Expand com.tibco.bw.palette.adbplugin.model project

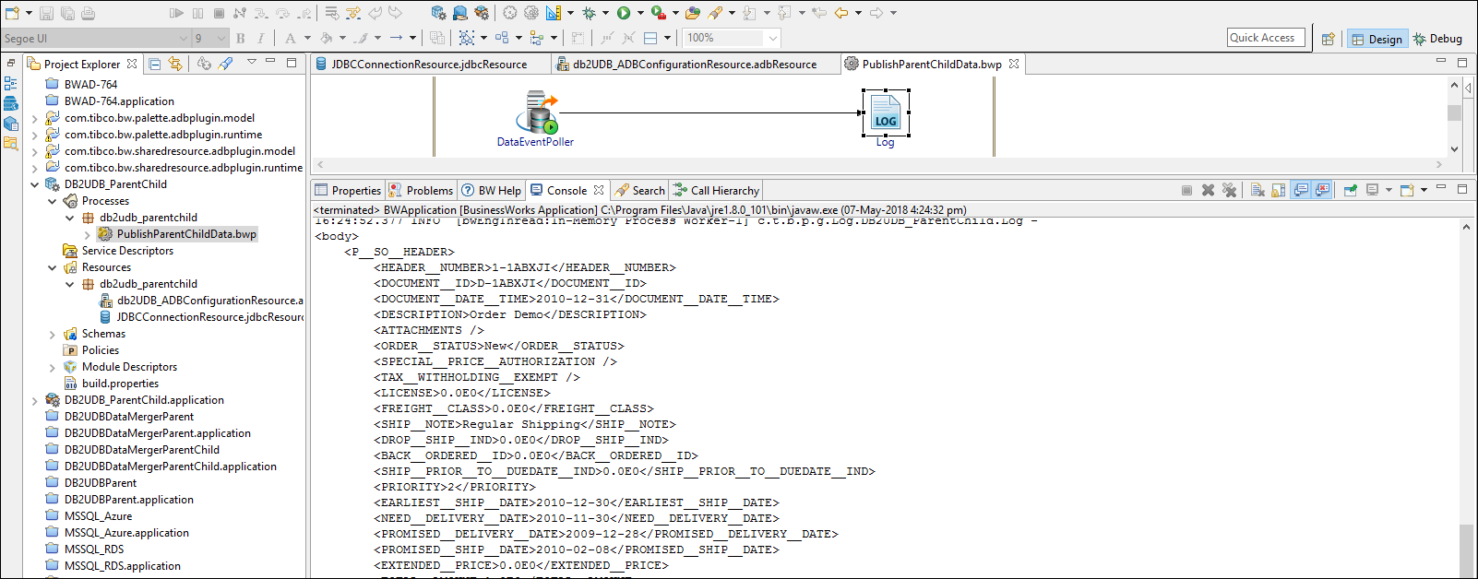[35, 118]
